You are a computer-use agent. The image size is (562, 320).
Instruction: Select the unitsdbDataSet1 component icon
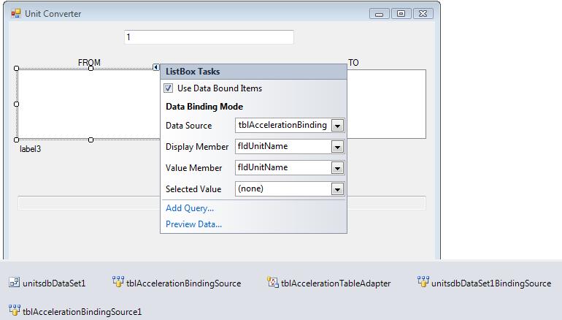[15, 283]
